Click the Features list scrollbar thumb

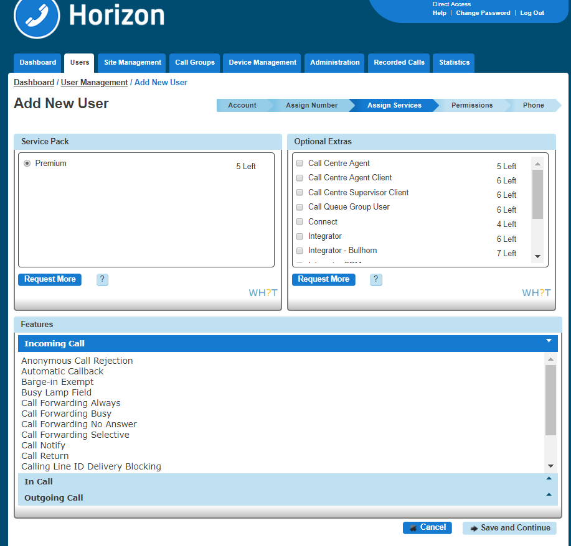click(x=550, y=400)
